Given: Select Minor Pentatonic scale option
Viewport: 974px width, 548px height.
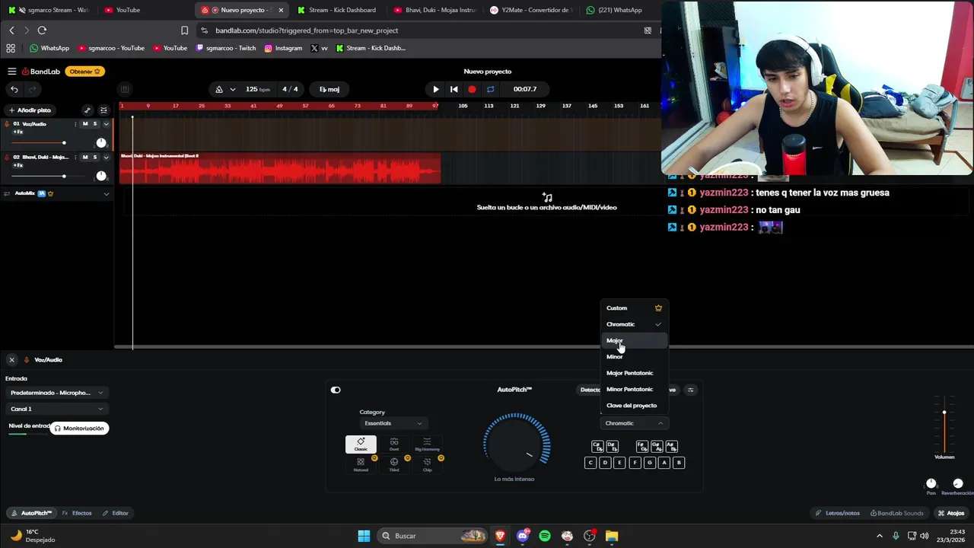Looking at the screenshot, I should click(x=634, y=389).
